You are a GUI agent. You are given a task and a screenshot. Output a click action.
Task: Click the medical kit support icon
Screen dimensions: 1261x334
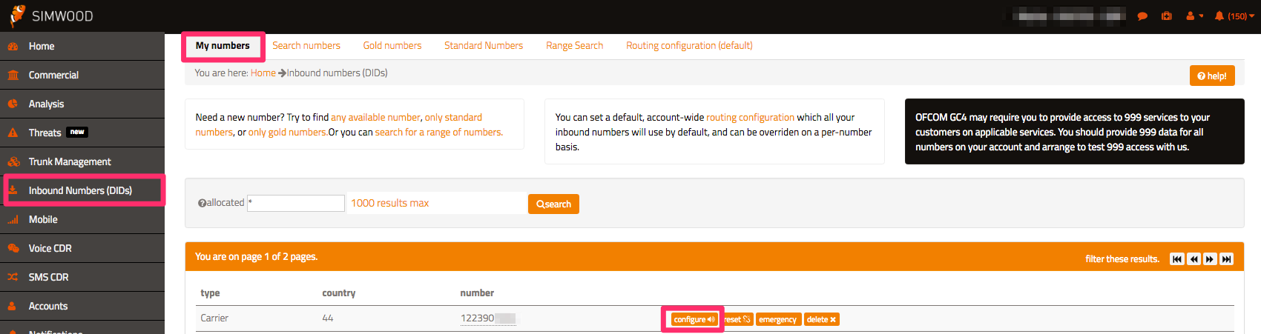(1166, 16)
